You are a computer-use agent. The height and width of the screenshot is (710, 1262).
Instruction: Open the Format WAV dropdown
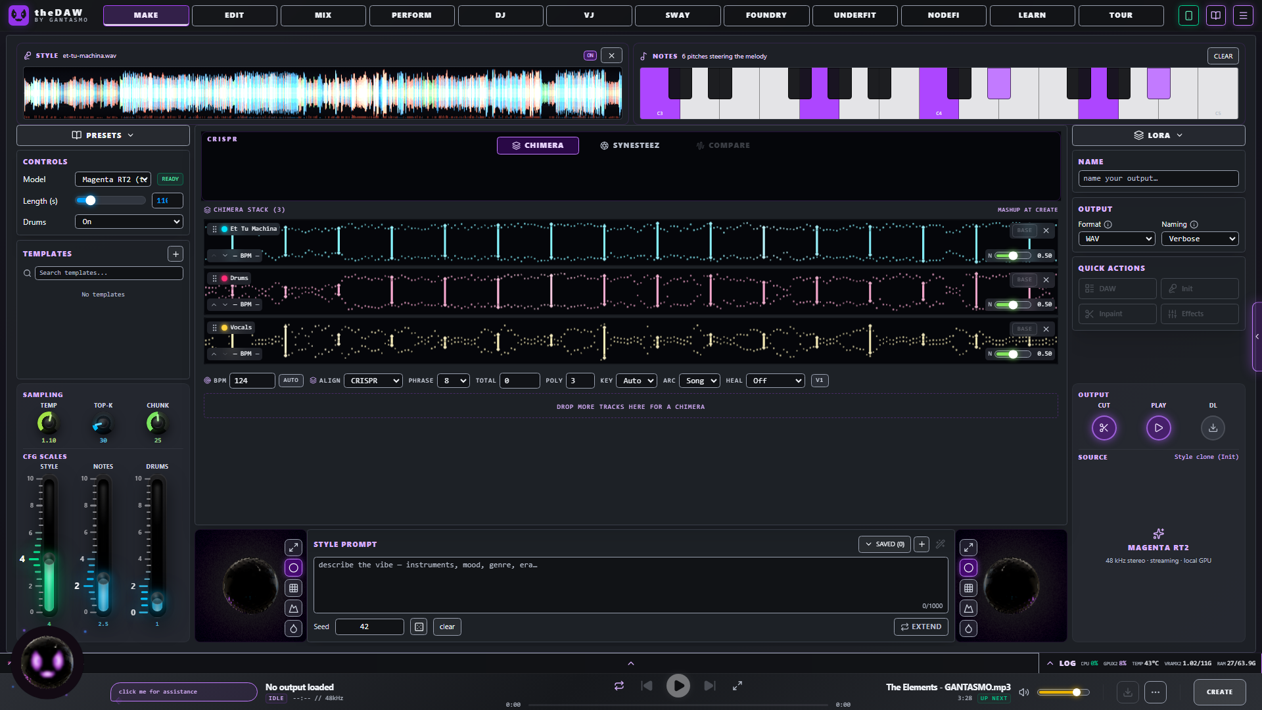1117,239
